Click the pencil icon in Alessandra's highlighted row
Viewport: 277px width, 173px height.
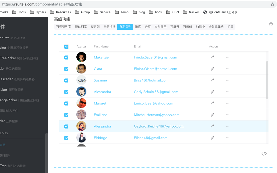pyautogui.click(x=212, y=126)
